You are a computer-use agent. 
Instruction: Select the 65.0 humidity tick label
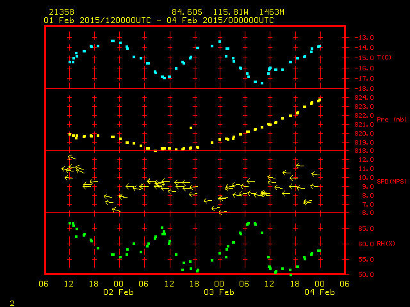coord(366,229)
